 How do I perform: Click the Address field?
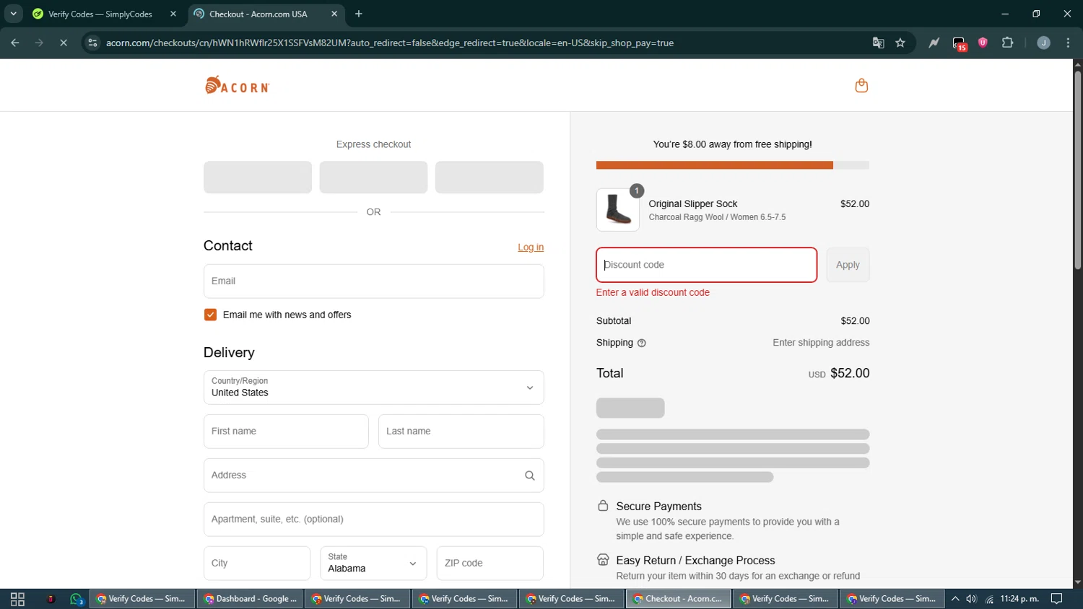point(373,476)
